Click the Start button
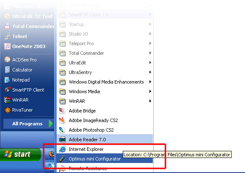This screenshot has width=245, height=173. (x=21, y=154)
